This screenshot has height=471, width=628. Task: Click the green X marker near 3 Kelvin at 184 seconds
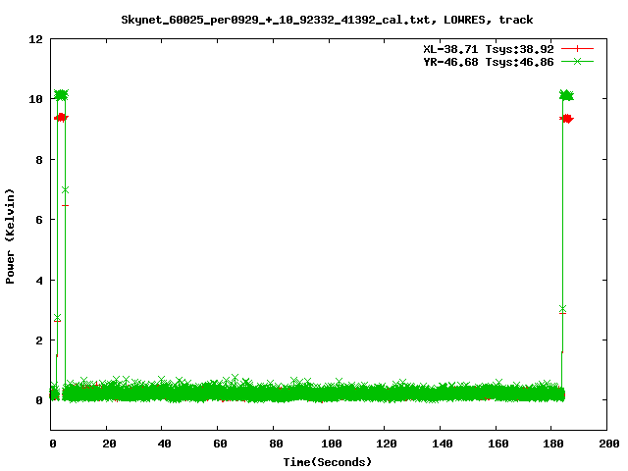pyautogui.click(x=562, y=309)
